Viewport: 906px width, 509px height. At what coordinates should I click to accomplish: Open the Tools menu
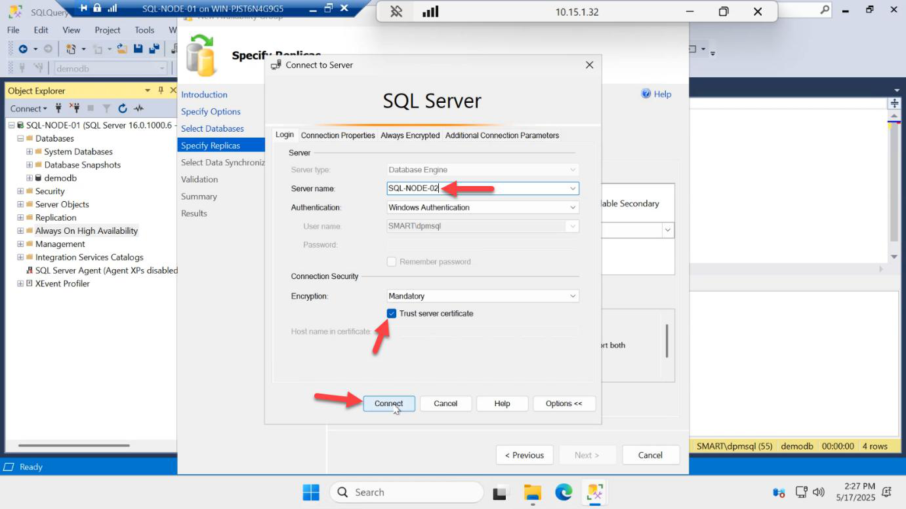pyautogui.click(x=144, y=30)
